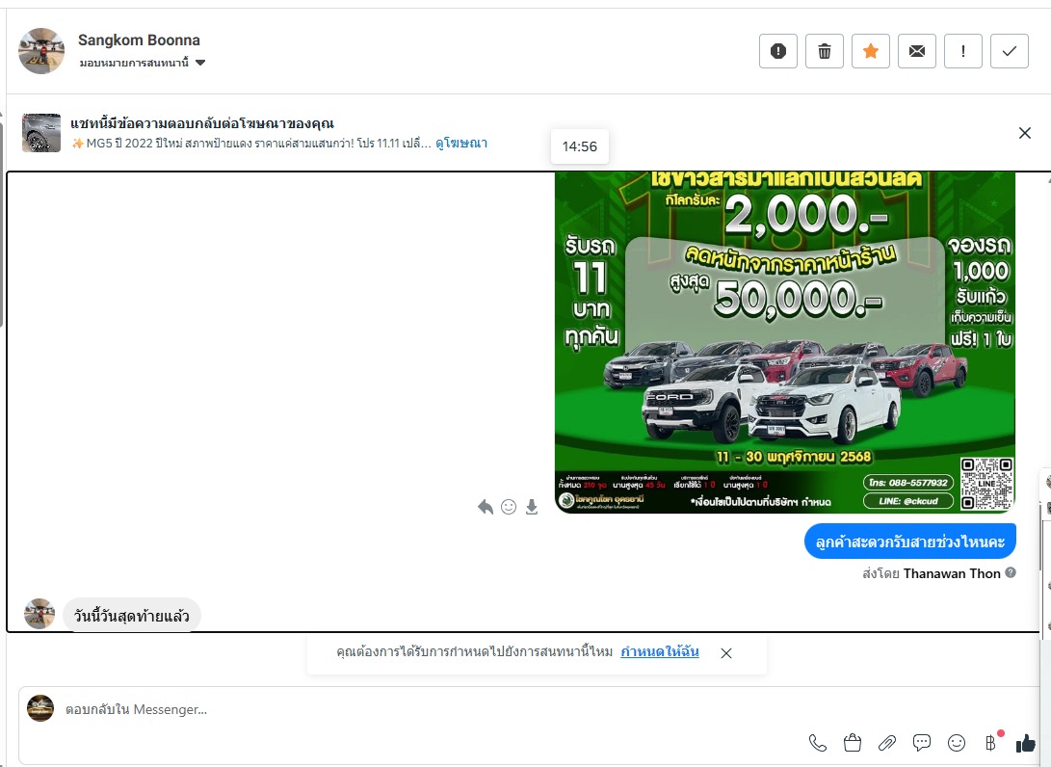Click the Sangkom Boonna name
This screenshot has width=1051, height=767.
click(x=139, y=40)
